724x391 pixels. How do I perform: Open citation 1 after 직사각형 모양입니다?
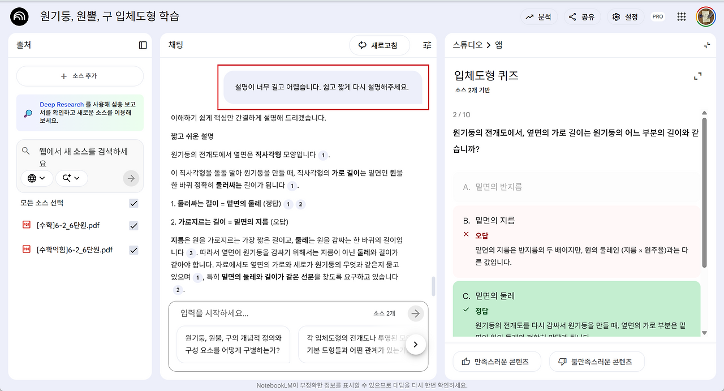coord(323,155)
